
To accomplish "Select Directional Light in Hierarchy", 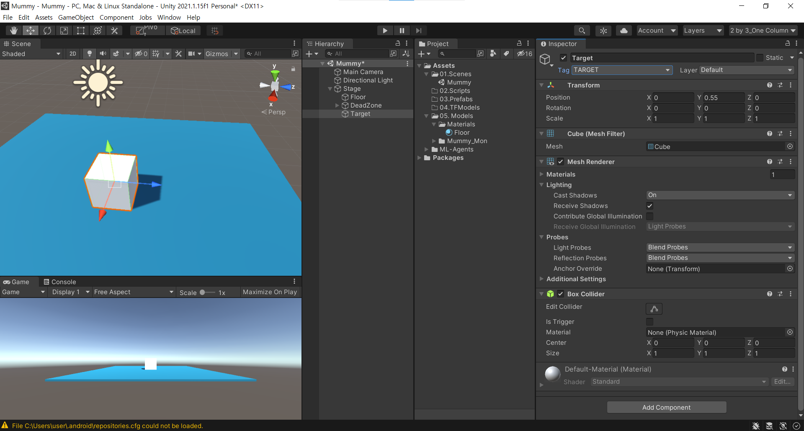I will coord(368,80).
